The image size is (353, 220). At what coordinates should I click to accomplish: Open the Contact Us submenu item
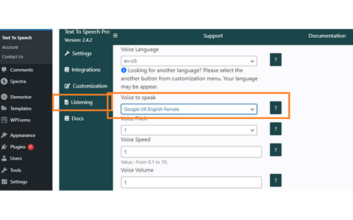pyautogui.click(x=13, y=57)
